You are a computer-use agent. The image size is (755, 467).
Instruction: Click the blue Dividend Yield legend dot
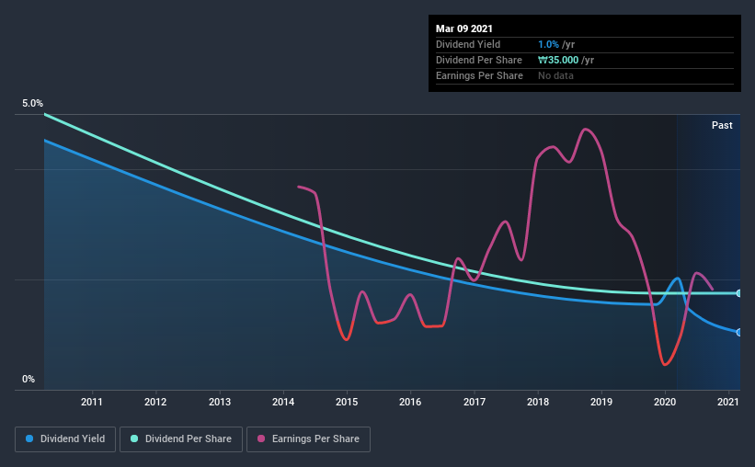click(x=29, y=439)
